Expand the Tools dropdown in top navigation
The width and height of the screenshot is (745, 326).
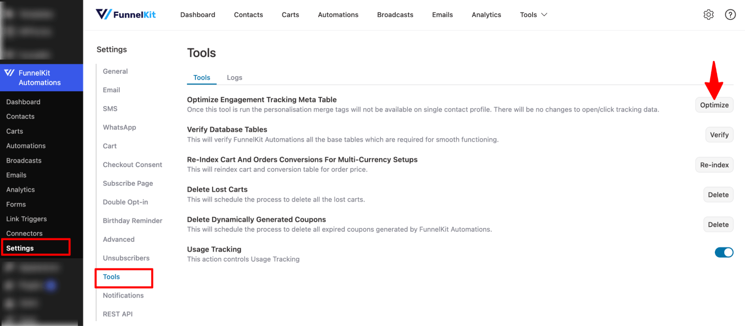533,15
